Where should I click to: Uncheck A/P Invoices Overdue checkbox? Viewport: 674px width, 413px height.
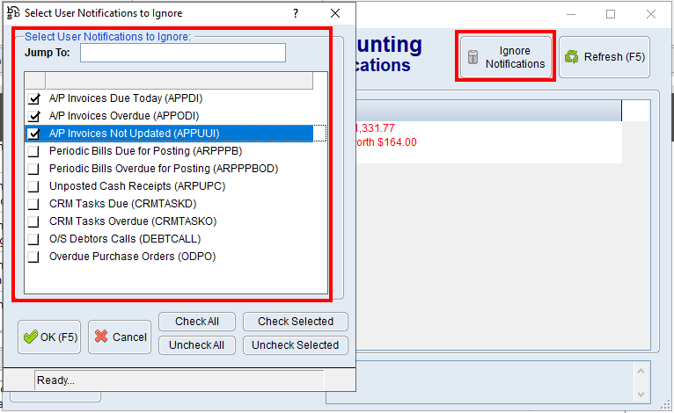pyautogui.click(x=34, y=116)
